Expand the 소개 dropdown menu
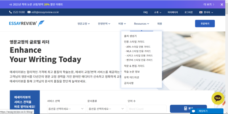 click(x=158, y=12)
